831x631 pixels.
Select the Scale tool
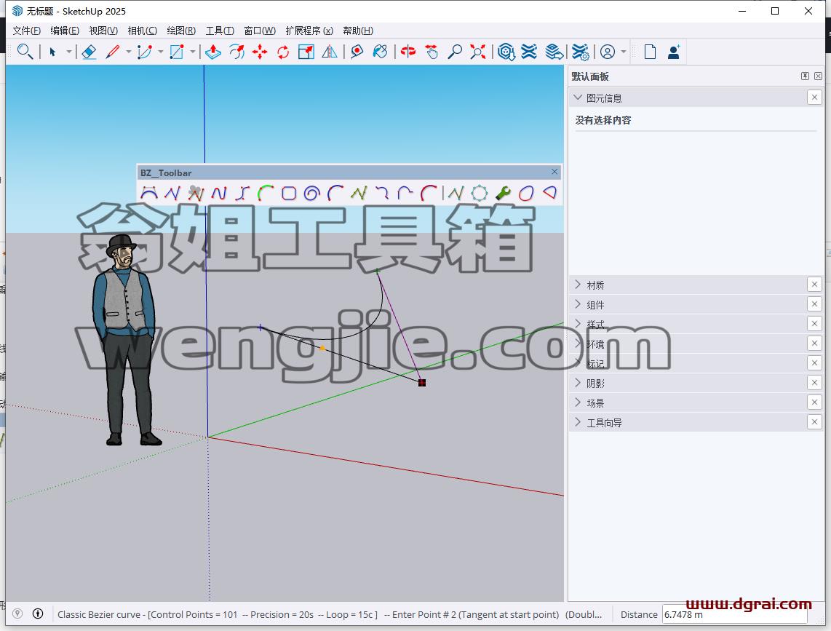pos(306,52)
